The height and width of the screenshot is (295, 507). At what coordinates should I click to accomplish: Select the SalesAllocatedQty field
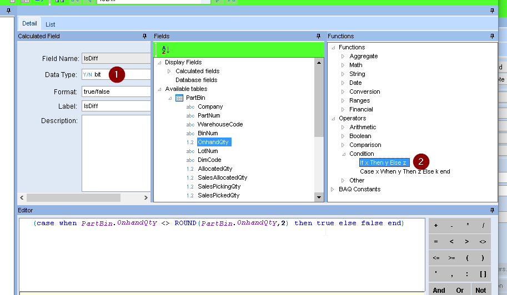[x=223, y=178]
